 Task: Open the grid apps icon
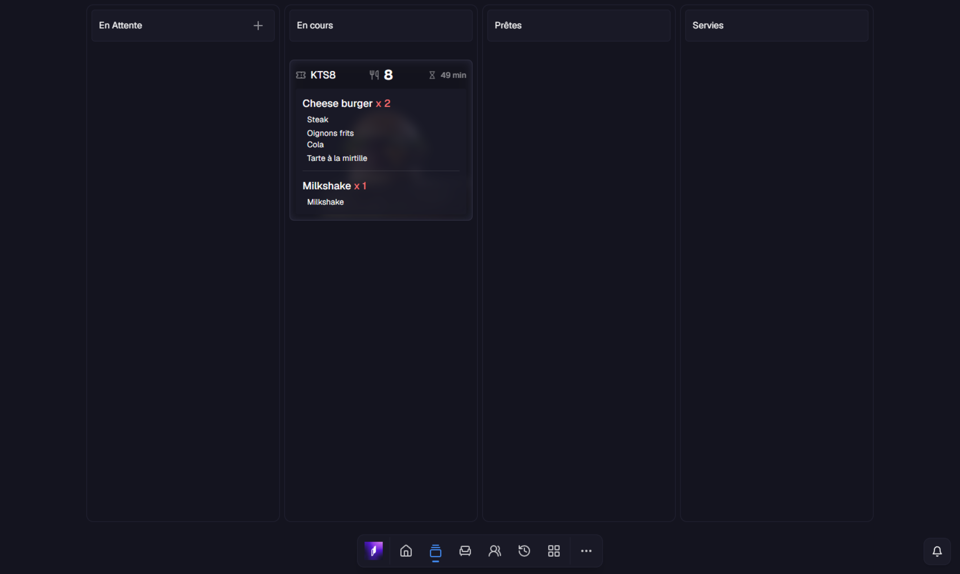coord(554,550)
